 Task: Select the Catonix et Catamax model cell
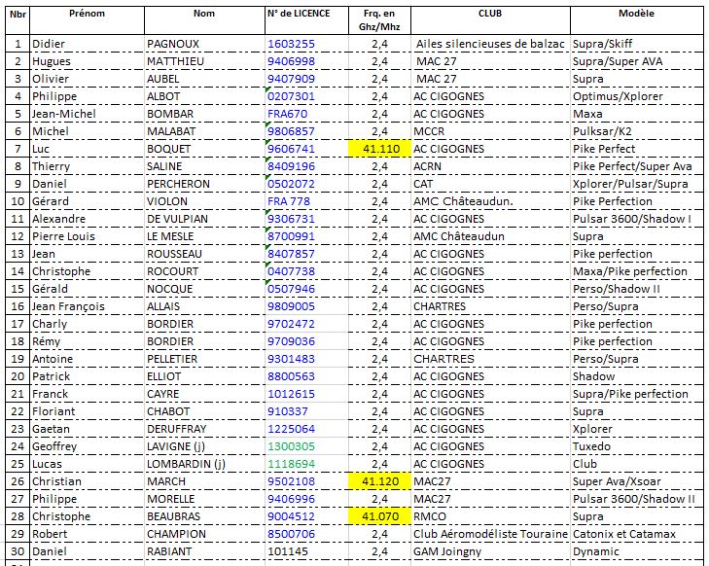click(x=637, y=534)
